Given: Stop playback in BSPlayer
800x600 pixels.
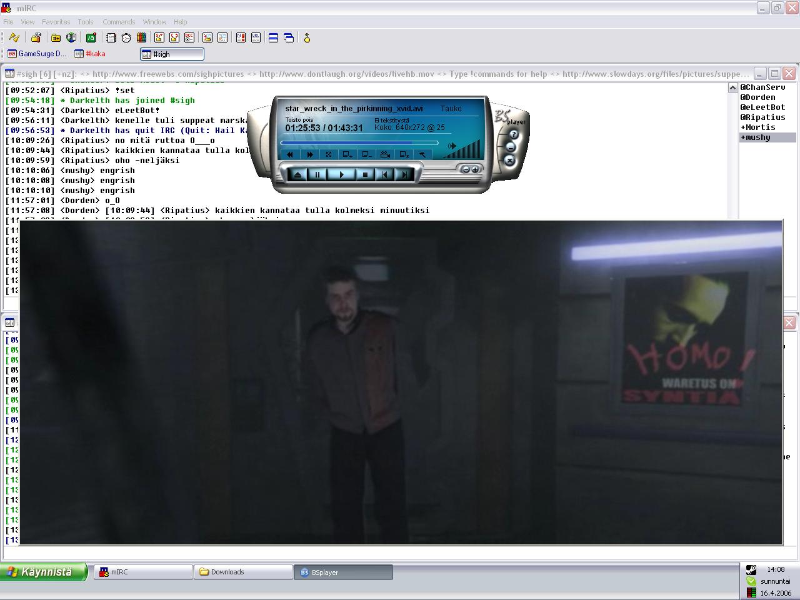Looking at the screenshot, I should click(365, 174).
